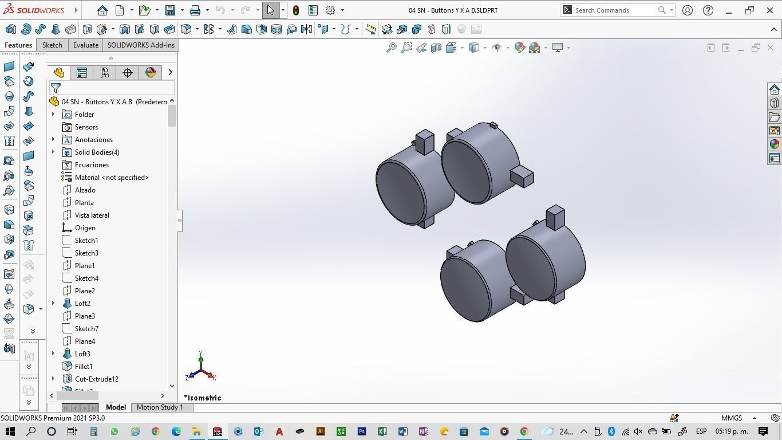This screenshot has height=440, width=782.
Task: Open the Design Library task pane icon
Action: click(775, 103)
